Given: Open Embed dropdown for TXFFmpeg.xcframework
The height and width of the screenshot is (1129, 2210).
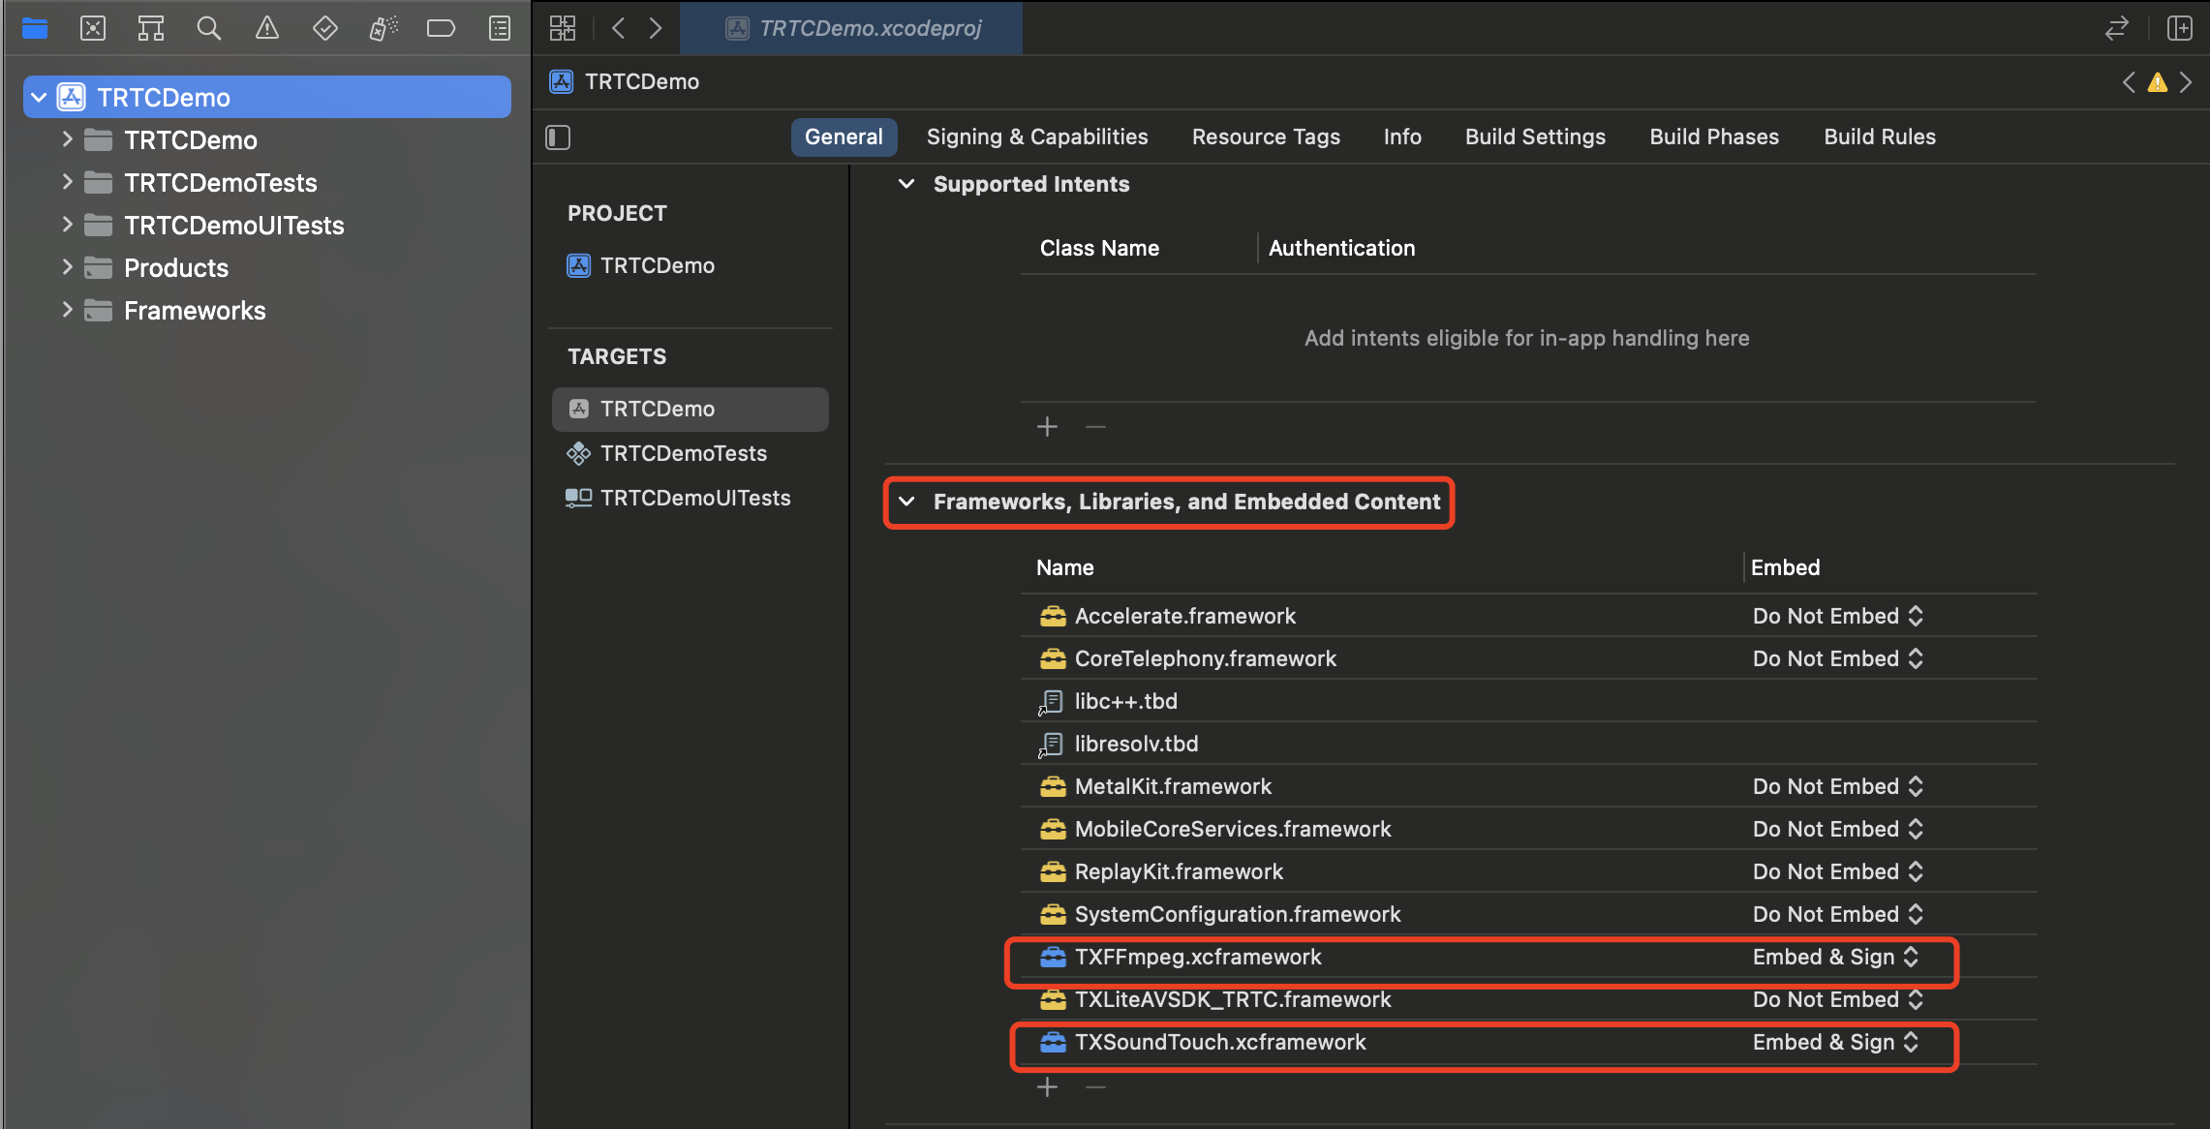Looking at the screenshot, I should 1835,957.
